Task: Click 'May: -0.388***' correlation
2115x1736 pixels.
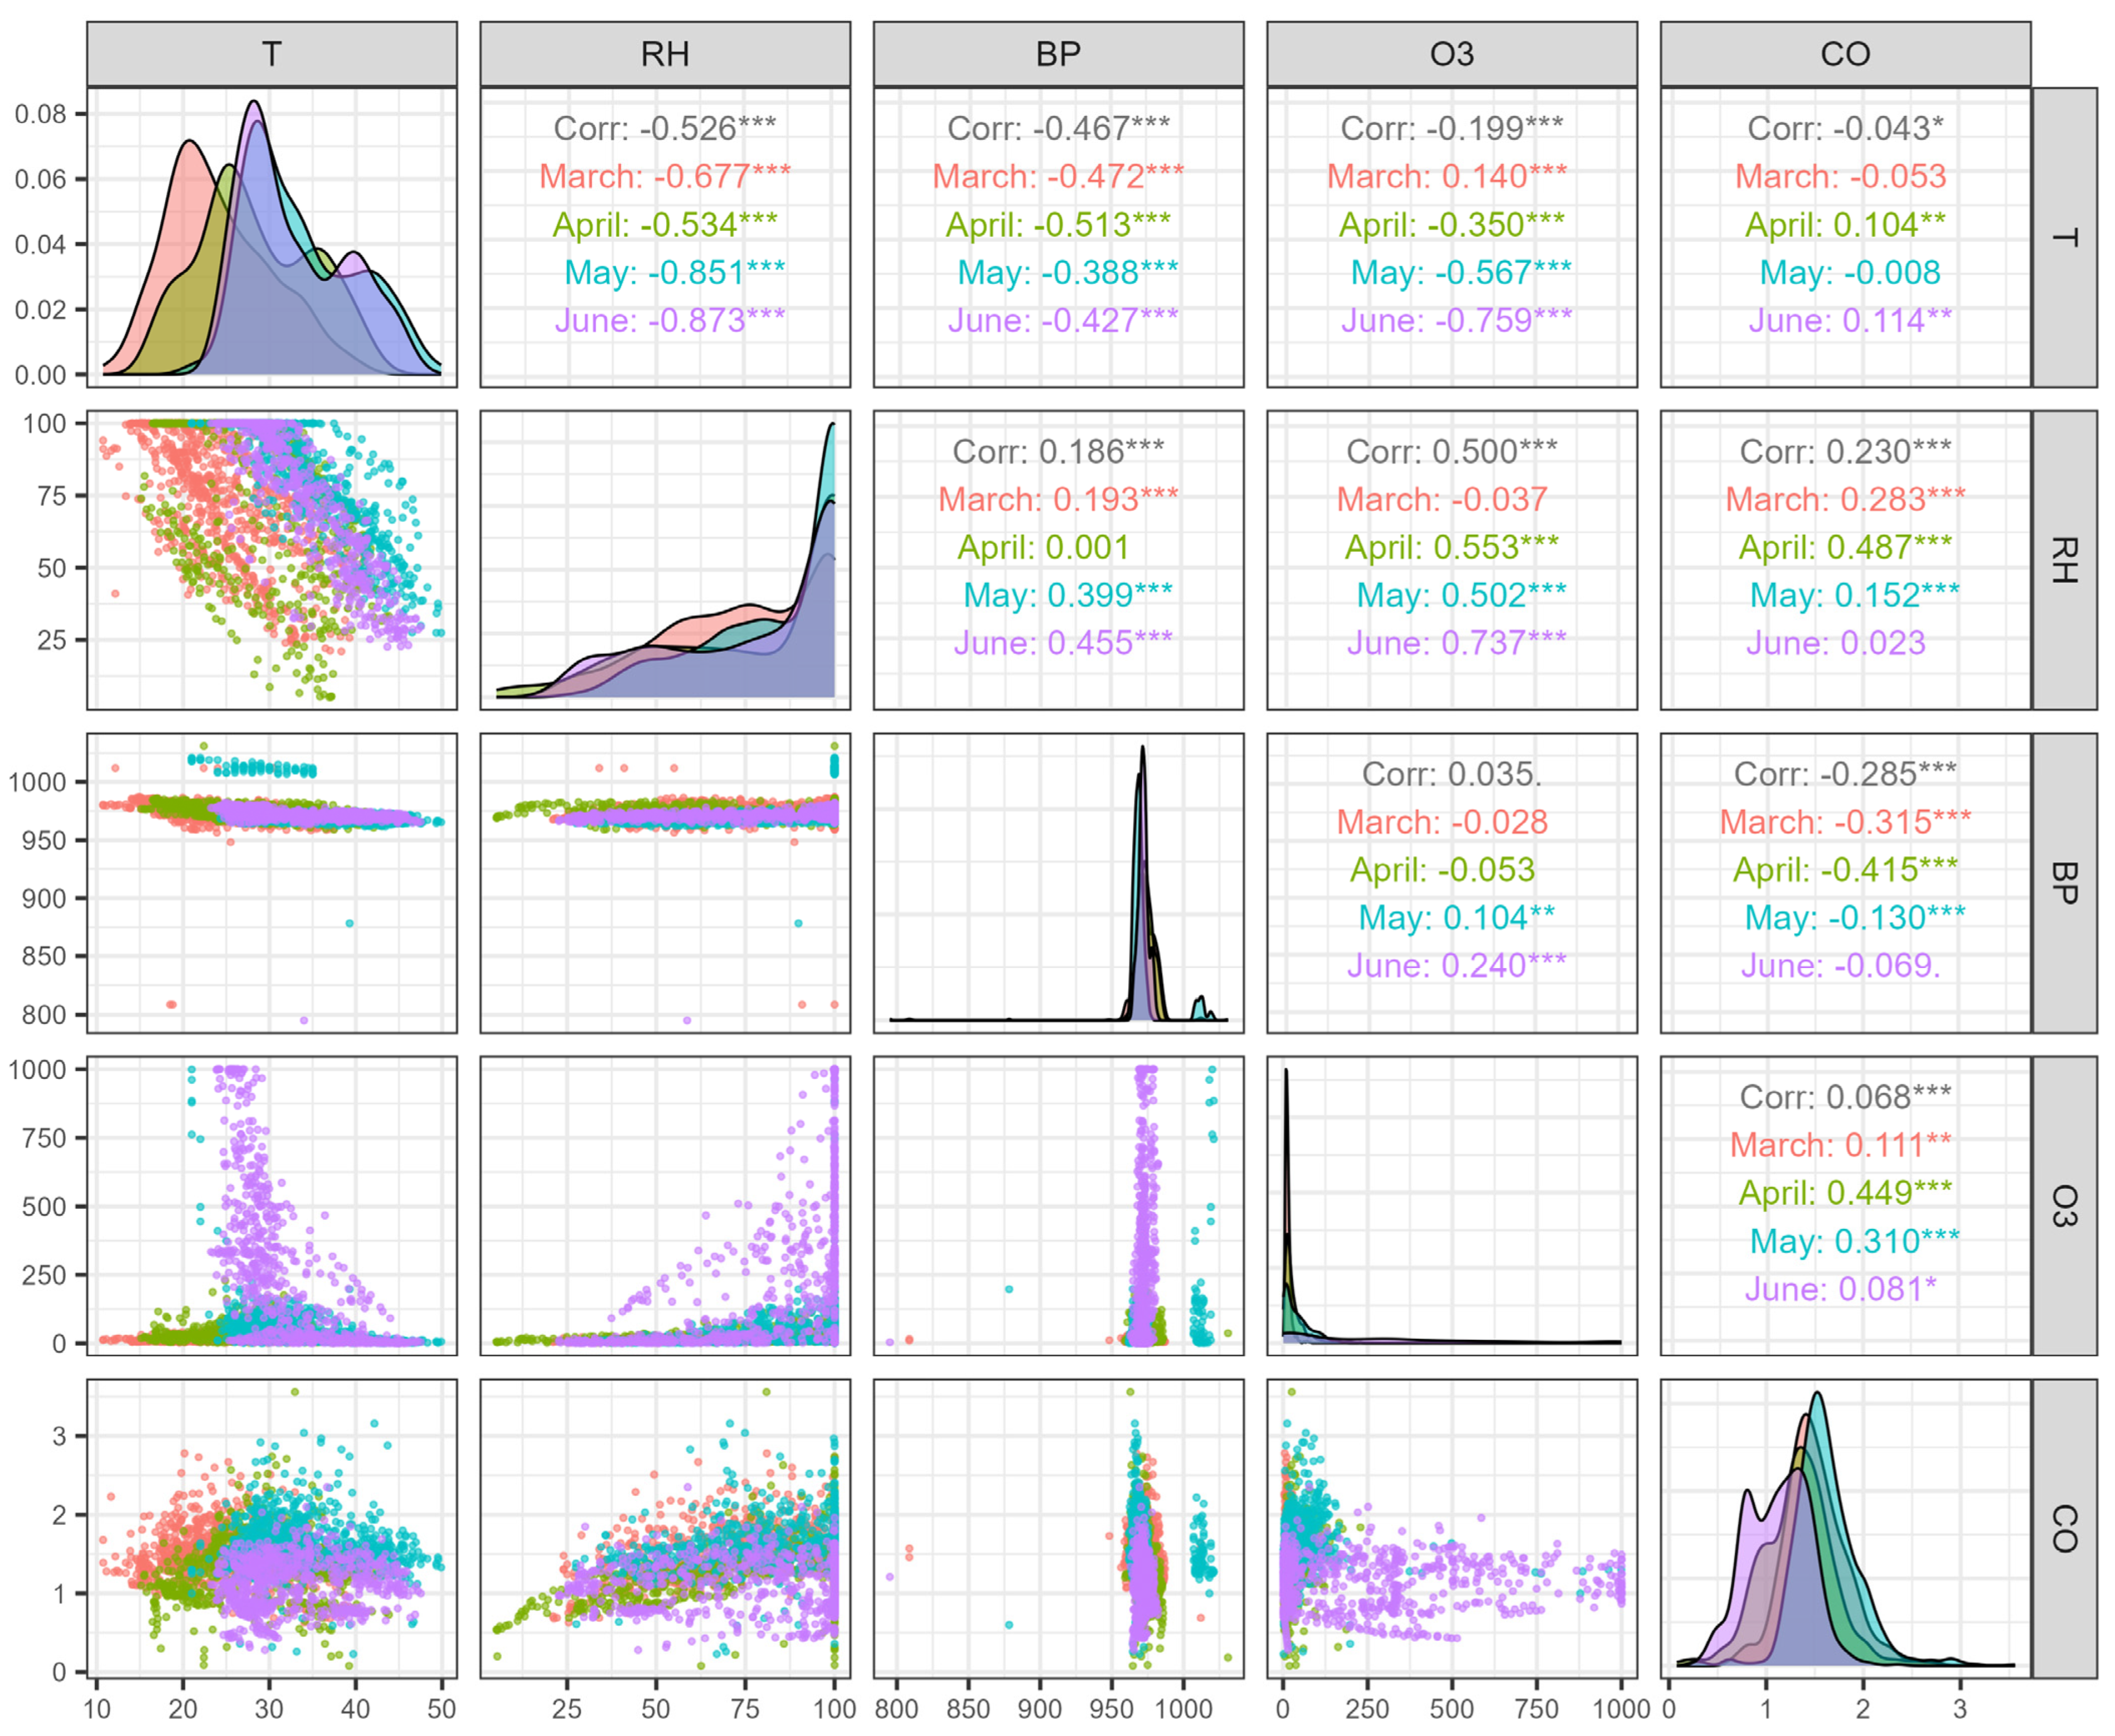Action: click(1067, 272)
